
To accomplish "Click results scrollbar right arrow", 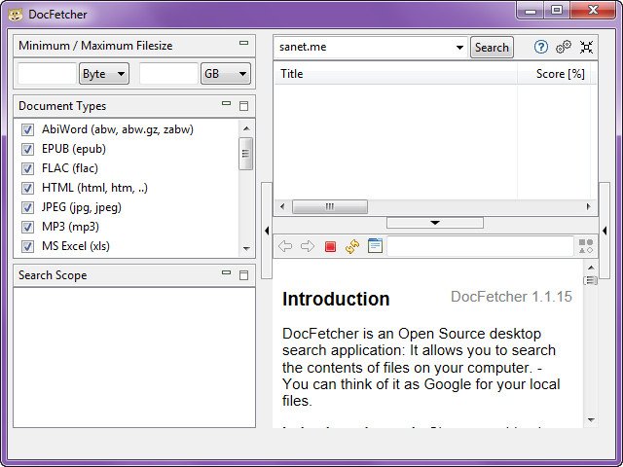I will [588, 206].
